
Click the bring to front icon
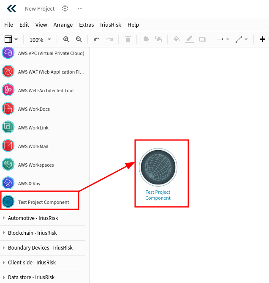[146, 39]
